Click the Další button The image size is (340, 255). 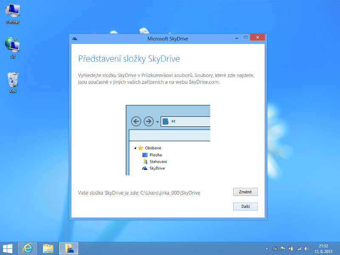[x=245, y=207]
